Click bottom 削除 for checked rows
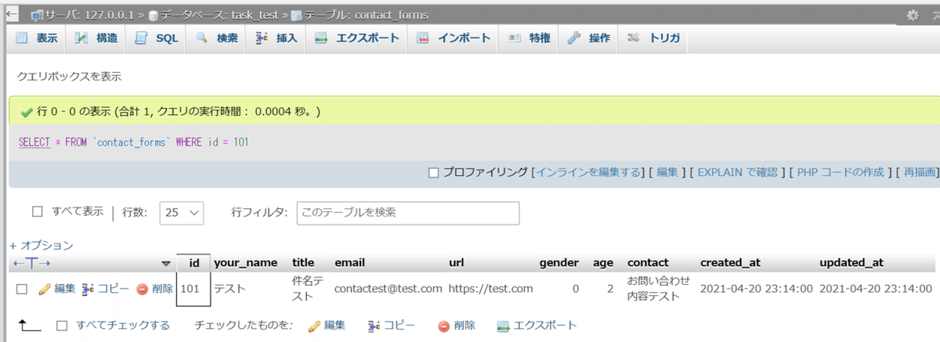The width and height of the screenshot is (940, 342). click(456, 326)
